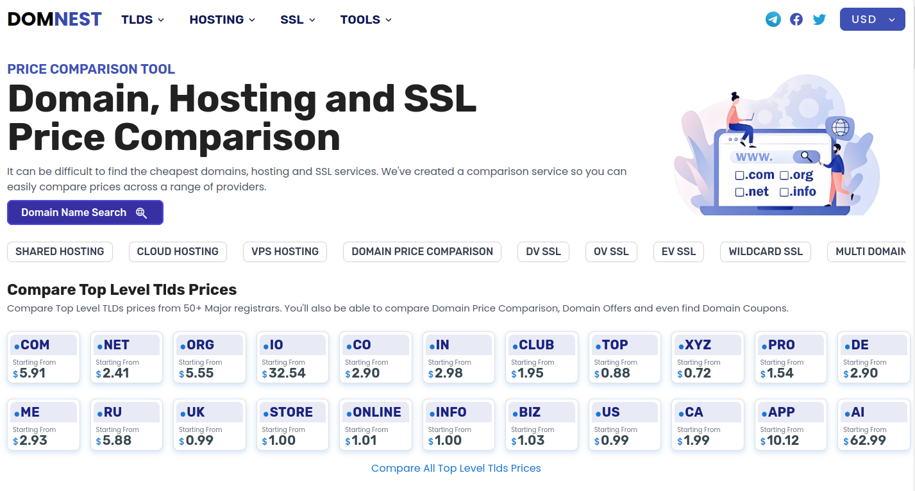Viewport: 915px width, 491px height.
Task: Open Compare All Top Level Tlds Prices link
Action: [x=456, y=469]
